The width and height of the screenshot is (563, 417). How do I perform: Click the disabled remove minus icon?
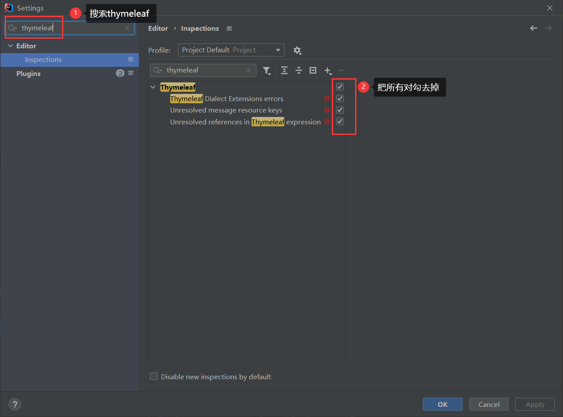point(341,70)
